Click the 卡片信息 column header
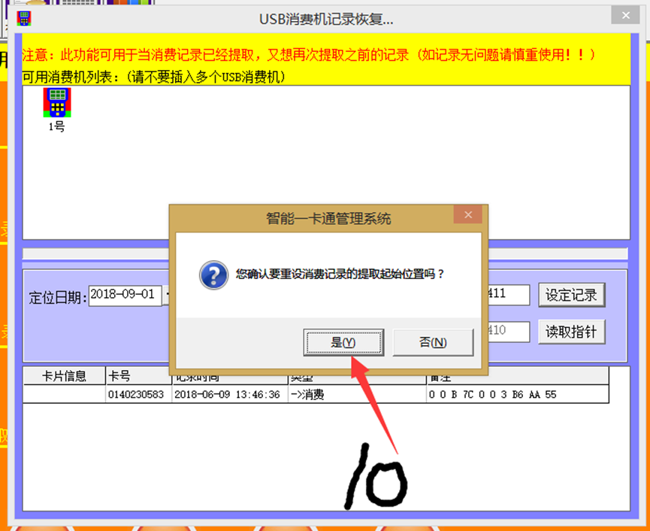650x531 pixels. pos(64,376)
